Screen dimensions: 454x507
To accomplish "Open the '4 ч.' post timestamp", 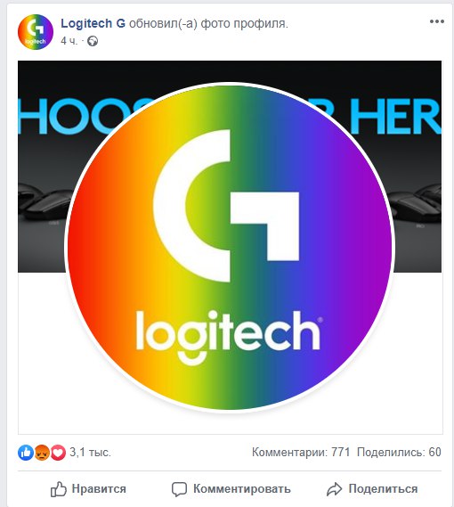I will click(69, 41).
